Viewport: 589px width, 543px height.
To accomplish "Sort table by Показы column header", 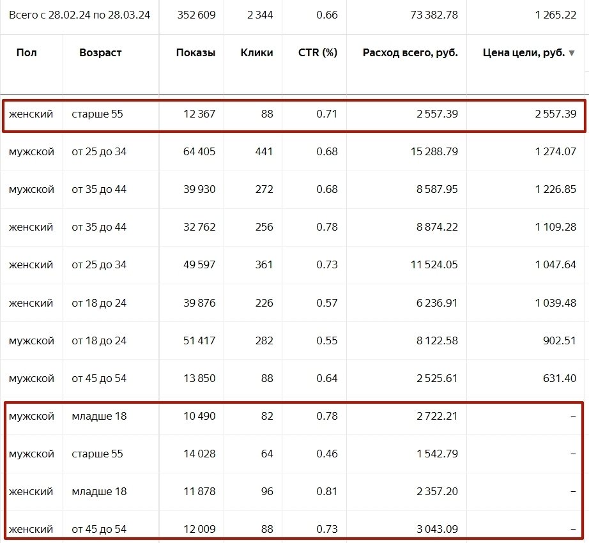I will tap(195, 53).
